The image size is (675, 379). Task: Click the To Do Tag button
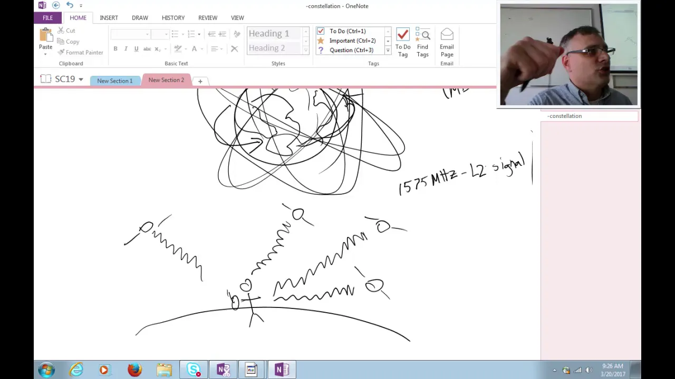(403, 43)
